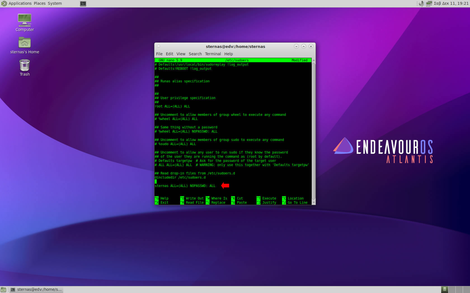The image size is (470, 293).
Task: Close the terminal window
Action: pyautogui.click(x=311, y=46)
